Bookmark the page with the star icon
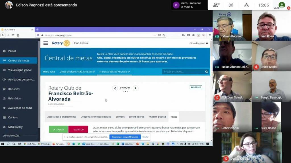Viewport: 291px width, 163px height. pyautogui.click(x=163, y=35)
